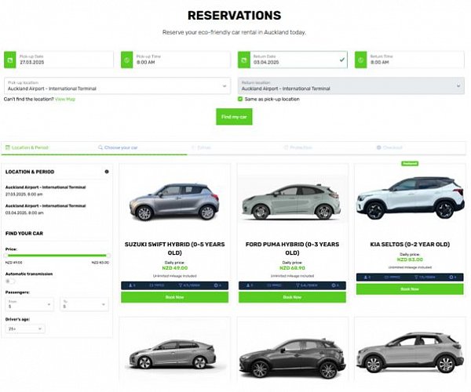The image size is (471, 392).
Task: Click the NZD 83.00 daily price
Action: tap(410, 260)
